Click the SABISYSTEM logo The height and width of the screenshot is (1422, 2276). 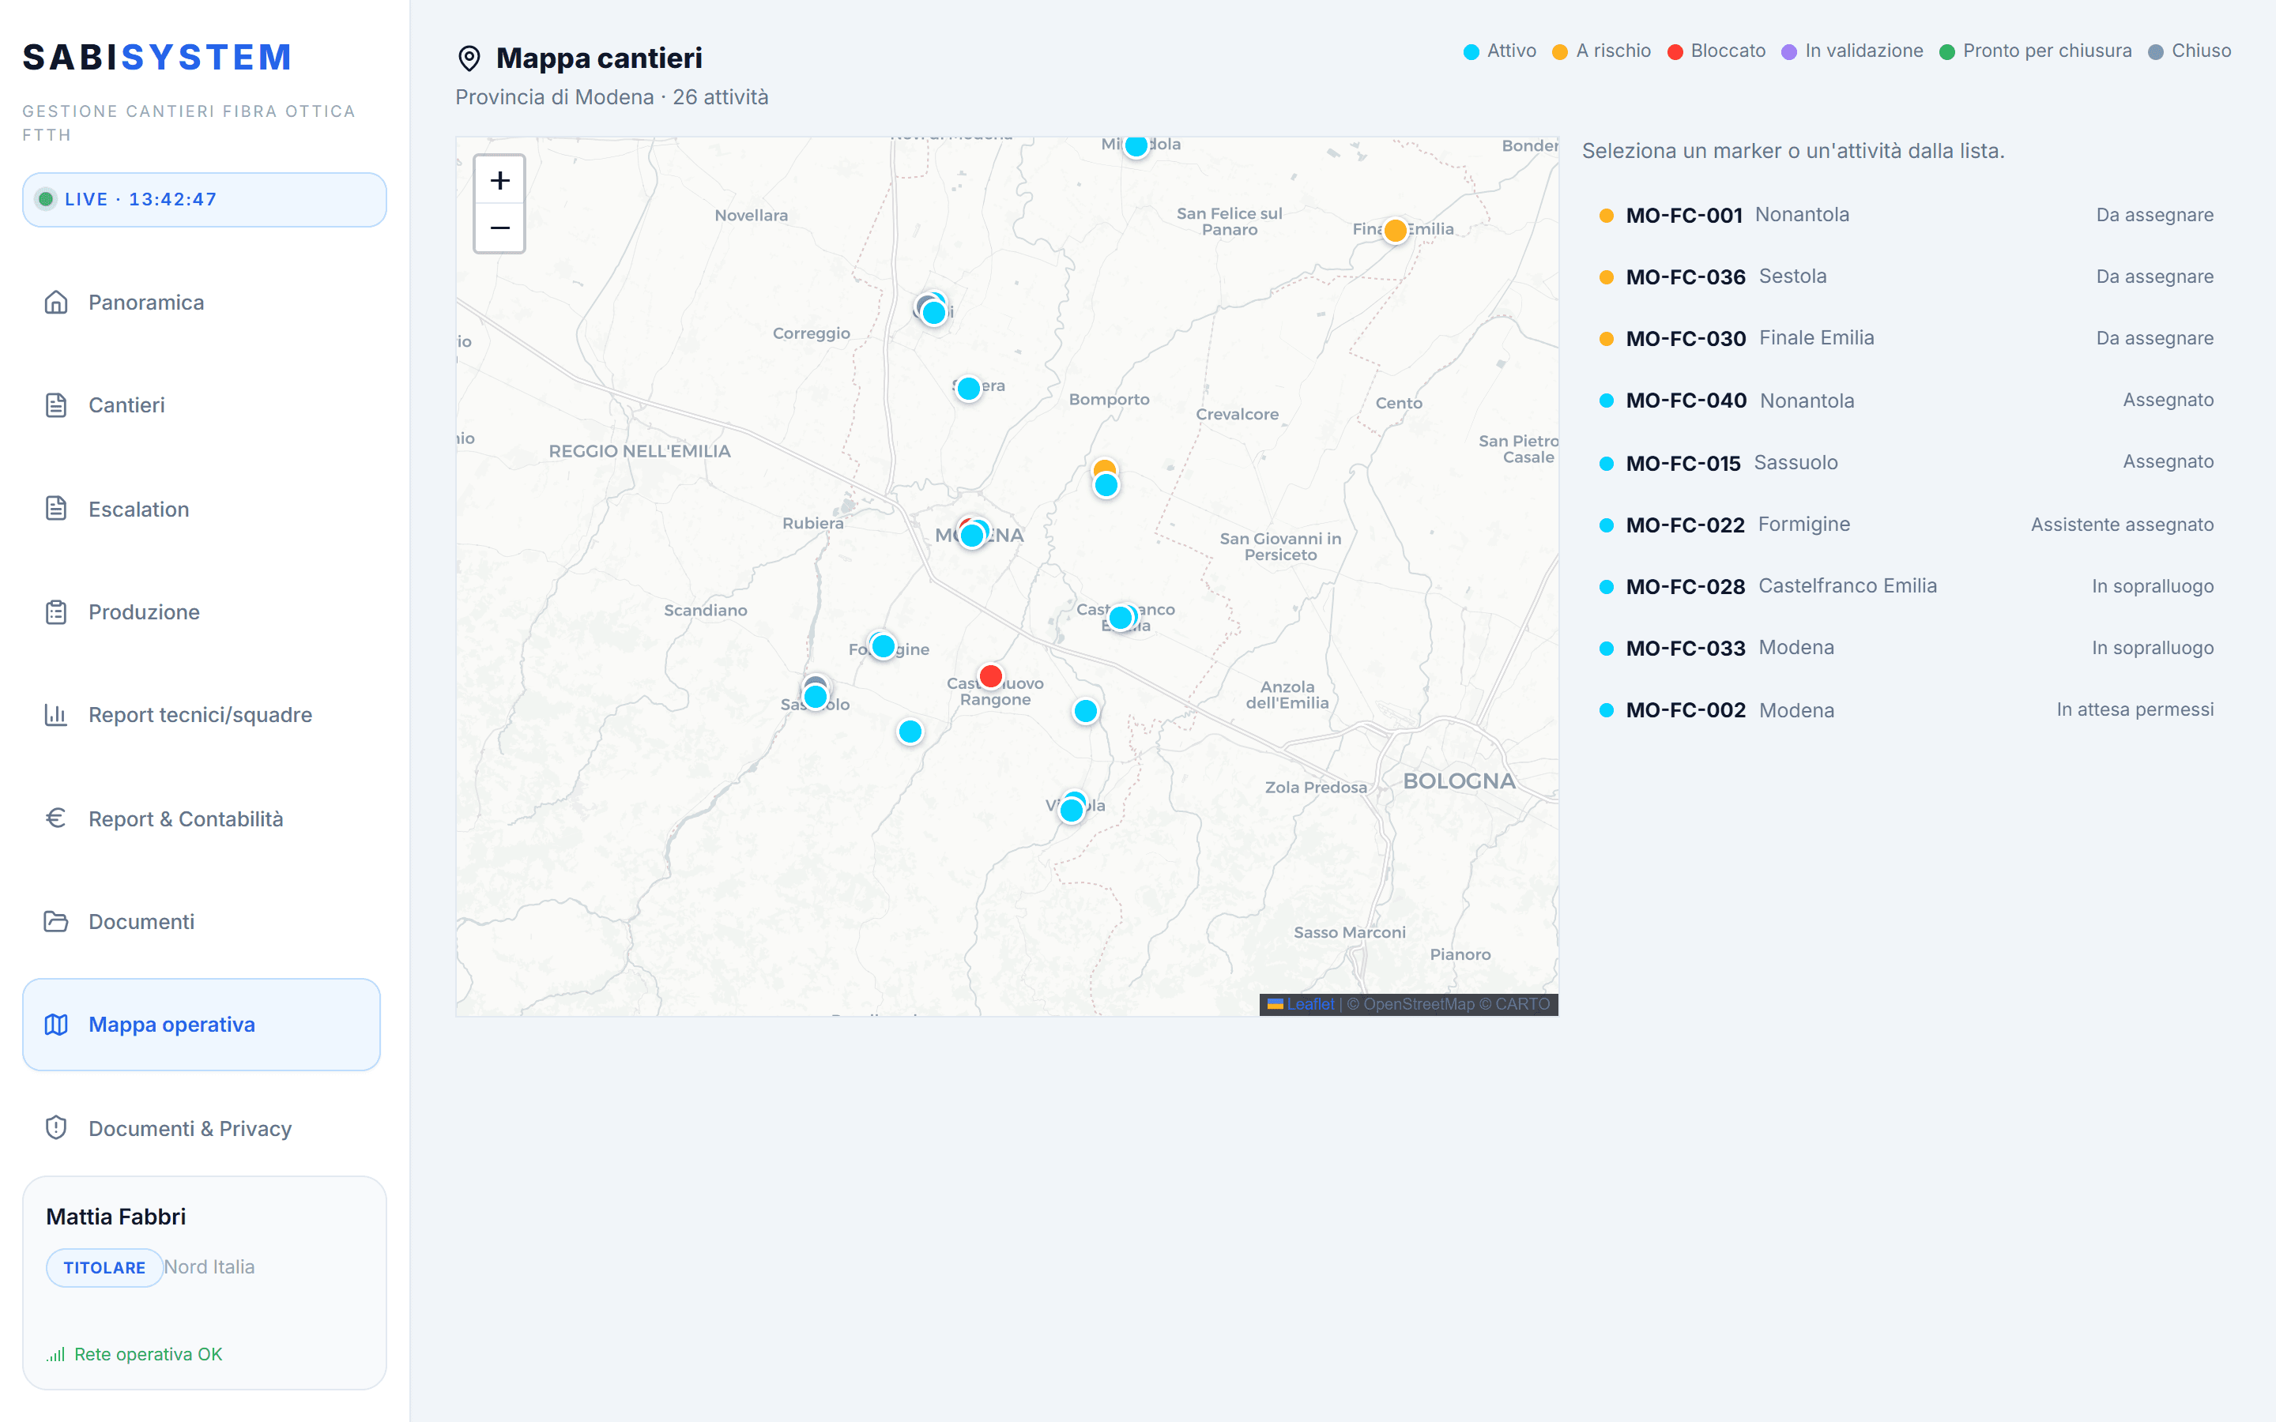157,58
